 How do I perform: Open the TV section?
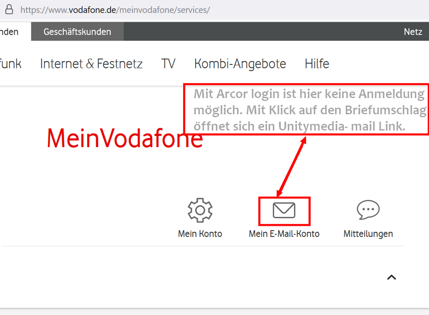coord(168,63)
